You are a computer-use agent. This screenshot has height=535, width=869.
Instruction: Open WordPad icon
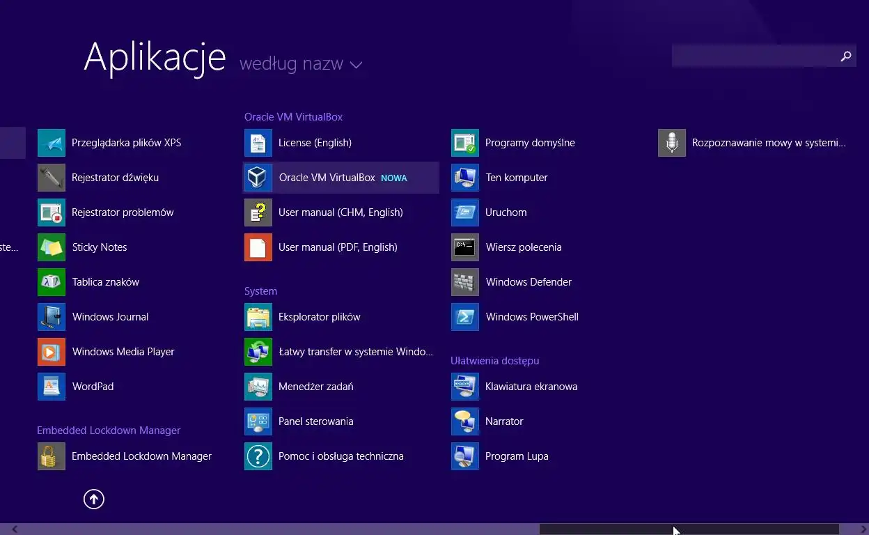pos(52,387)
